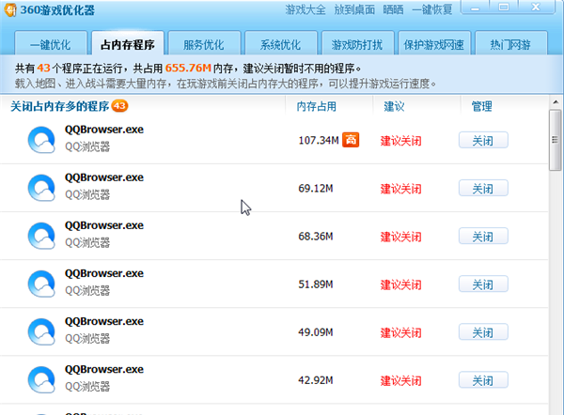Image resolution: width=564 pixels, height=415 pixels.
Task: Click the 内存占用 column header
Action: tap(317, 106)
